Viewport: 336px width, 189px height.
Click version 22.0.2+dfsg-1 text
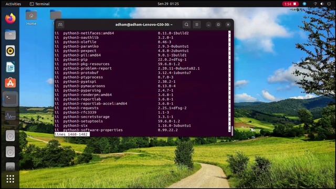[x=172, y=59]
